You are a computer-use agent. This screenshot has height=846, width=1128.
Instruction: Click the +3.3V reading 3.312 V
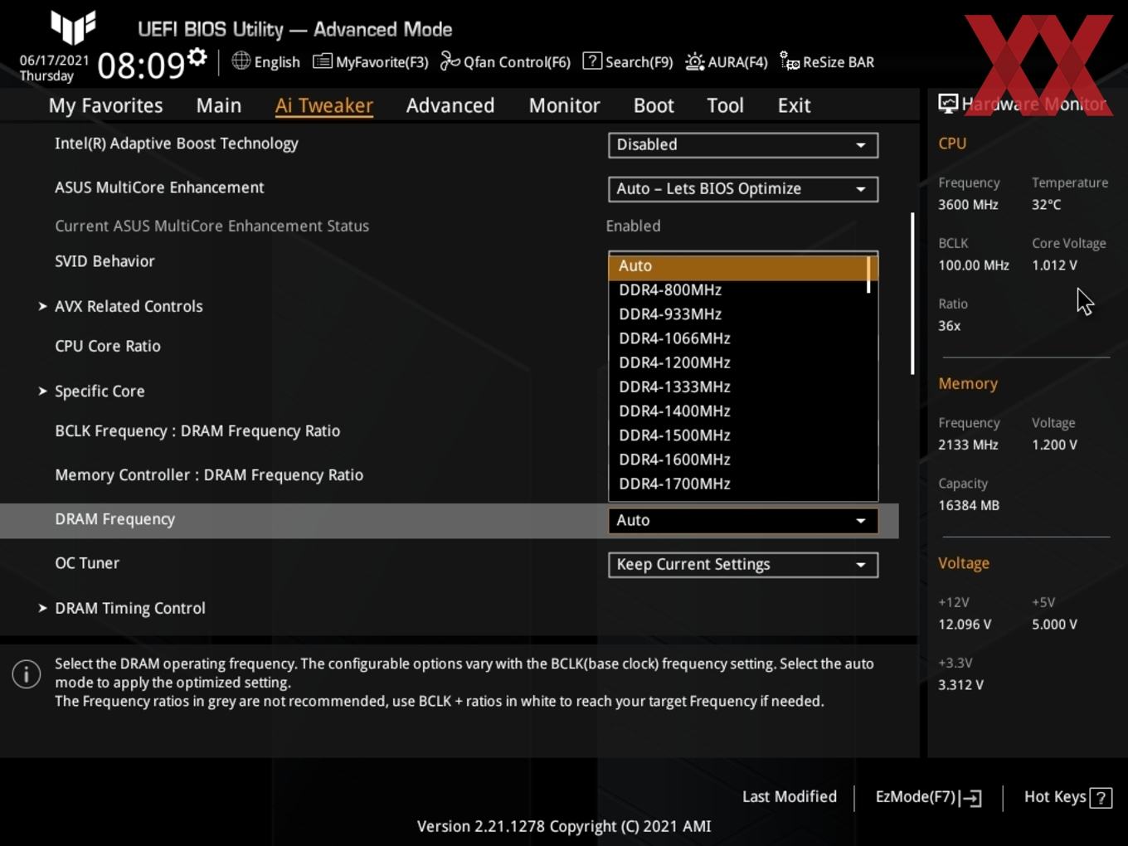[960, 685]
